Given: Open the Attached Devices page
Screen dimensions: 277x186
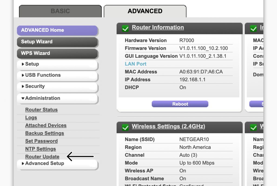Looking at the screenshot, I should 45,125.
